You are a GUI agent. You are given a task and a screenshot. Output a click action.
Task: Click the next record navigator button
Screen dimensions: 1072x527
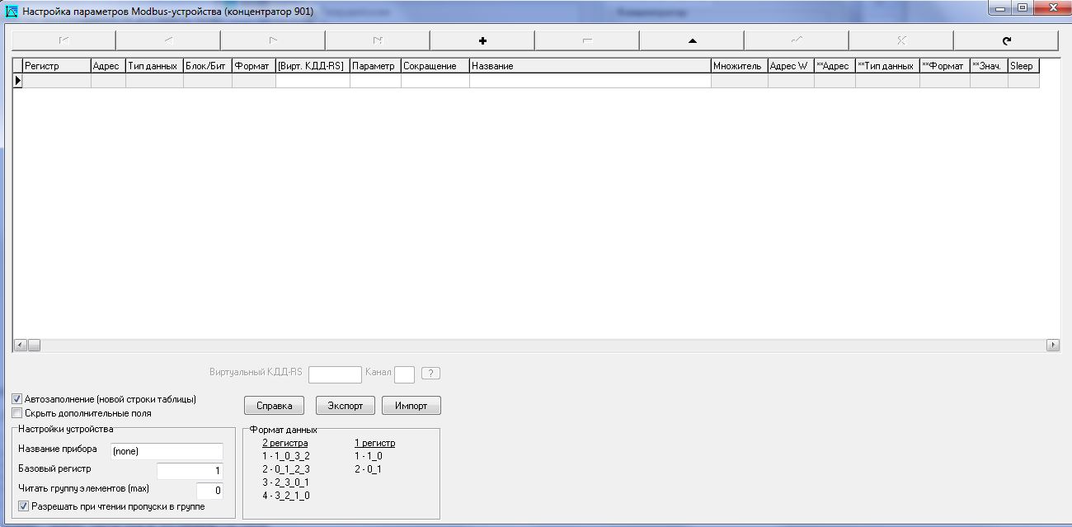(273, 40)
